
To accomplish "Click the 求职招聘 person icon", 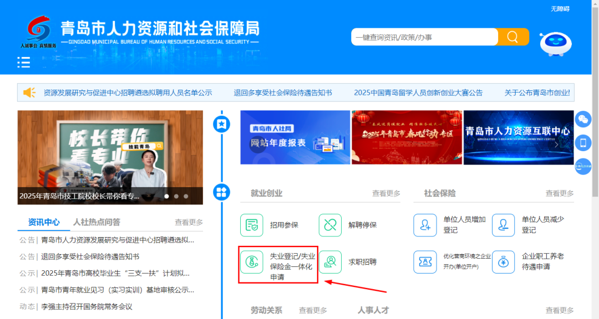I will (329, 261).
